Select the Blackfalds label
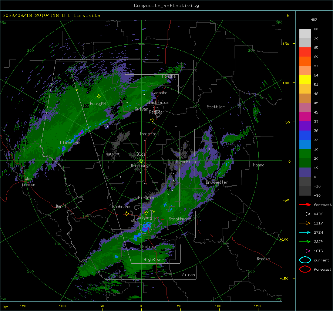333x311 pixels. tap(157, 102)
